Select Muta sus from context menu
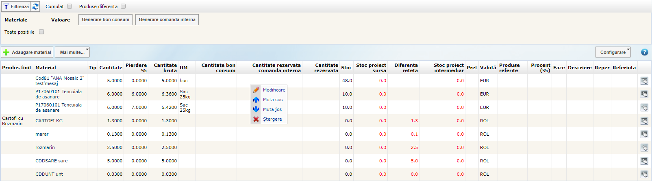This screenshot has height=181, width=652. pos(272,100)
